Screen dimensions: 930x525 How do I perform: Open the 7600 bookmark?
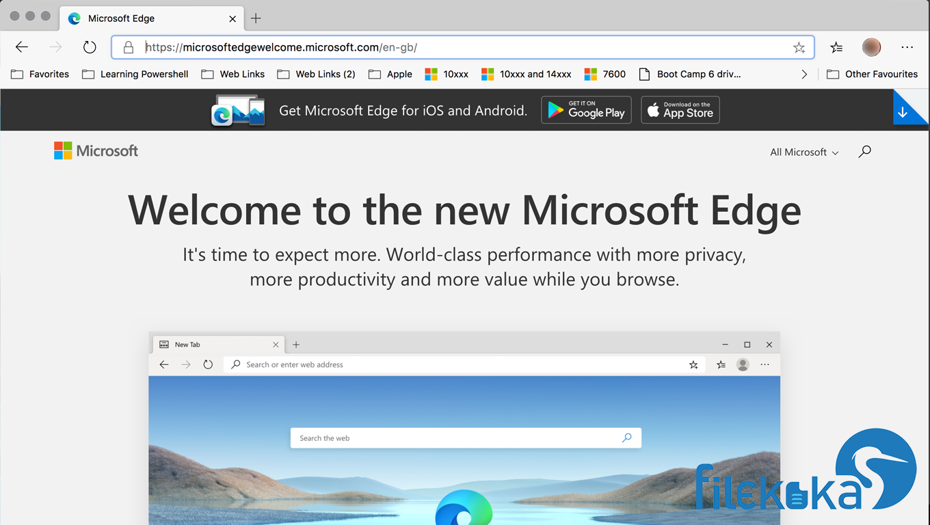605,74
